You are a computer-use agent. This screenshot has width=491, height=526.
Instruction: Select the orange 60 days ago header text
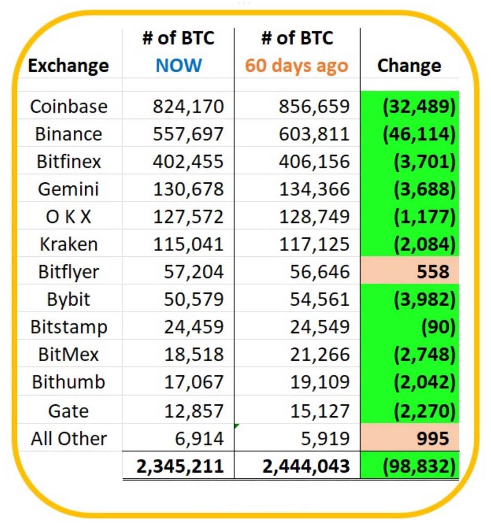(297, 65)
